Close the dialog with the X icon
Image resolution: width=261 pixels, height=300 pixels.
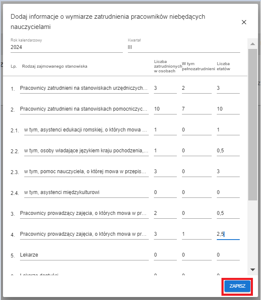pos(244,22)
